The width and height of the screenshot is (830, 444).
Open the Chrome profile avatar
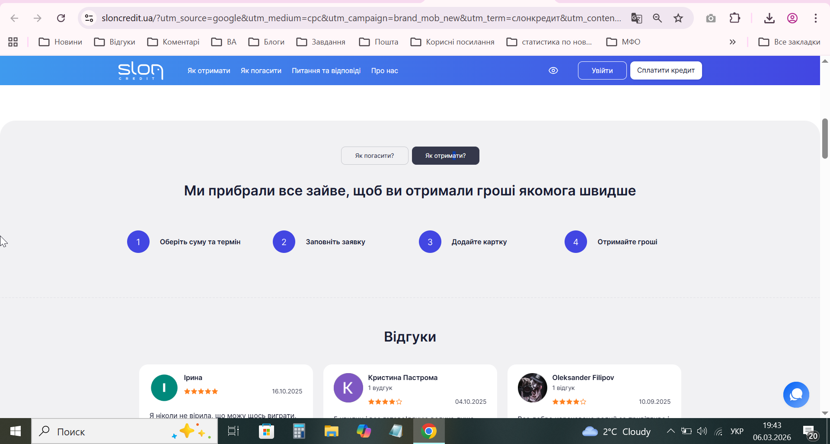[x=792, y=18]
